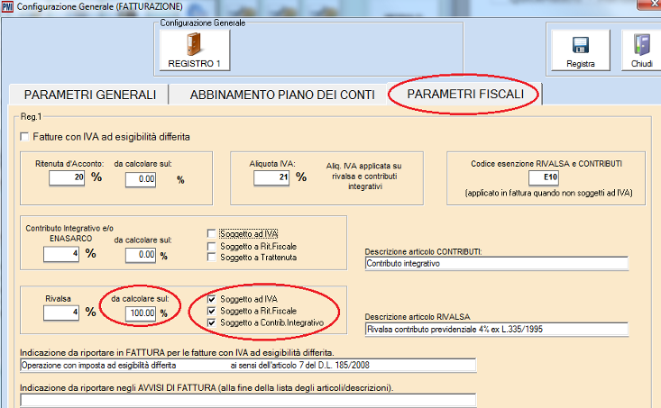The width and height of the screenshot is (661, 408).
Task: Check Contributo Integrativo Soggetto a Rit.Fiscale
Action: pyautogui.click(x=212, y=246)
